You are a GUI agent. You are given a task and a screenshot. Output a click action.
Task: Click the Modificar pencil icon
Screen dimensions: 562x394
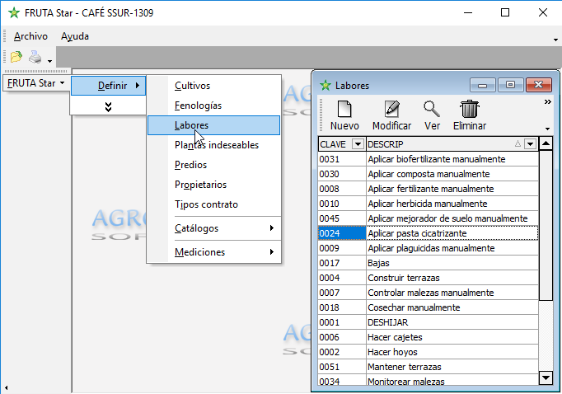[391, 109]
